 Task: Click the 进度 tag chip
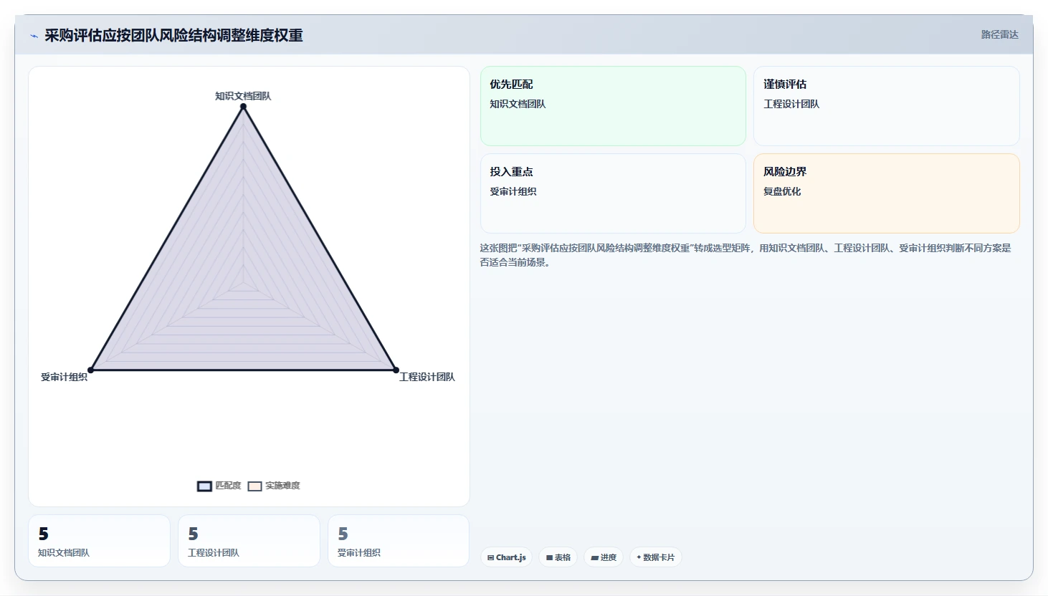604,557
